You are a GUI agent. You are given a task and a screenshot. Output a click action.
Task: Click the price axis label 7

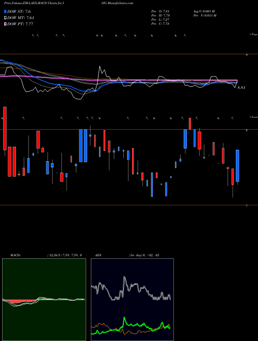[x=247, y=206]
